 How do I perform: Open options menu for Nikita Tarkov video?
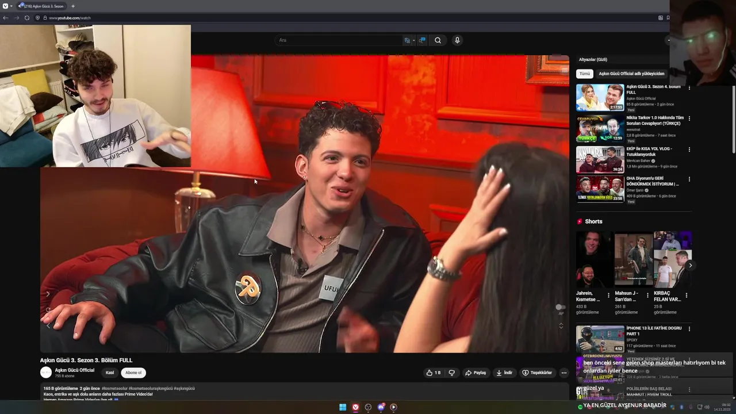click(689, 118)
